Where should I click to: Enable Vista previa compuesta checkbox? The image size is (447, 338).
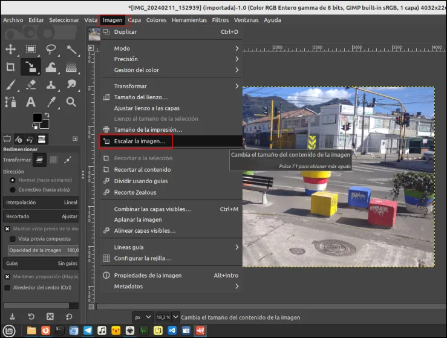point(13,239)
